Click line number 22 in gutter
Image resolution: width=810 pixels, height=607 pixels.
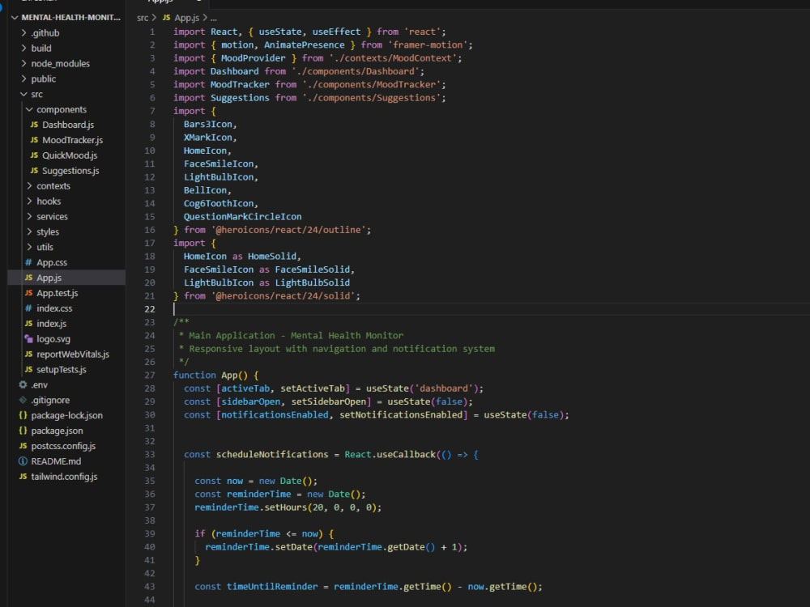pos(149,309)
